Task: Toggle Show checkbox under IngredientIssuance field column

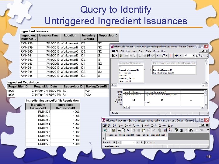Action: pos(134,100)
